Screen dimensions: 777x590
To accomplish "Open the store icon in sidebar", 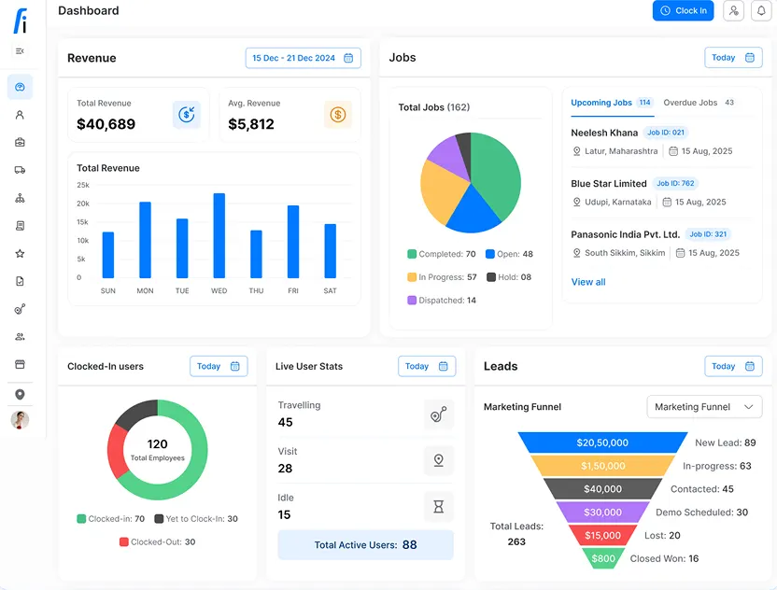I will [x=20, y=365].
